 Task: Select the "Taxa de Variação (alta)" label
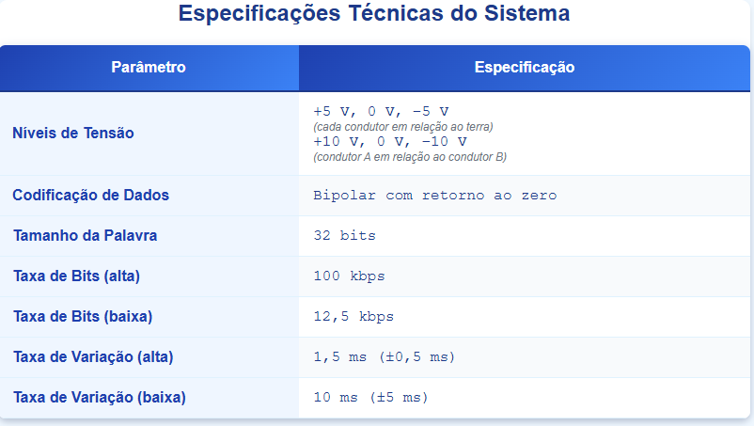pyautogui.click(x=93, y=357)
